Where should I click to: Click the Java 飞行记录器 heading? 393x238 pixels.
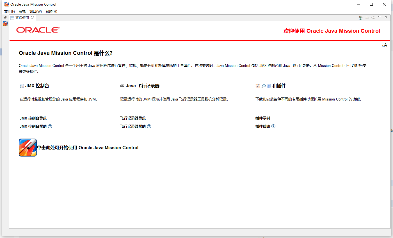click(143, 86)
